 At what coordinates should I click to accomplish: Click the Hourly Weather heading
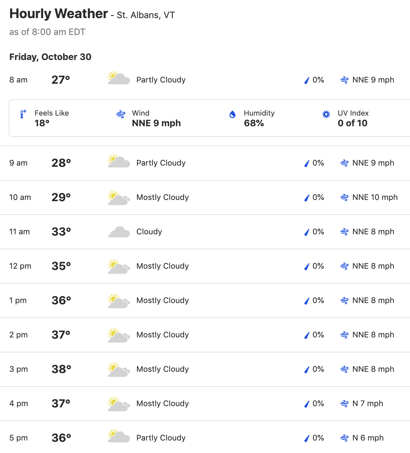pyautogui.click(x=58, y=14)
